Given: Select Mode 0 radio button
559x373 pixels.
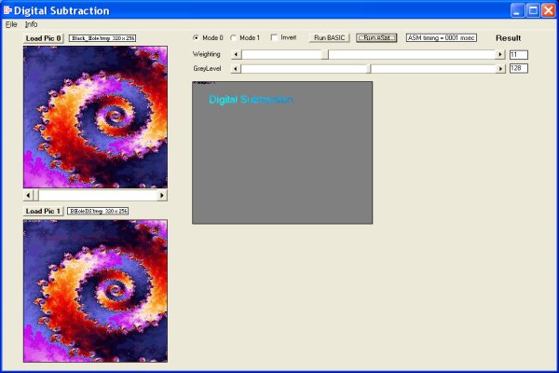Looking at the screenshot, I should pos(196,38).
